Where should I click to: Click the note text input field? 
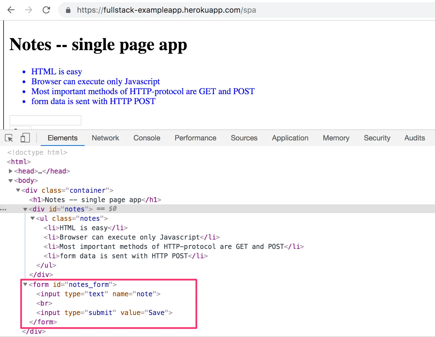(x=45, y=120)
